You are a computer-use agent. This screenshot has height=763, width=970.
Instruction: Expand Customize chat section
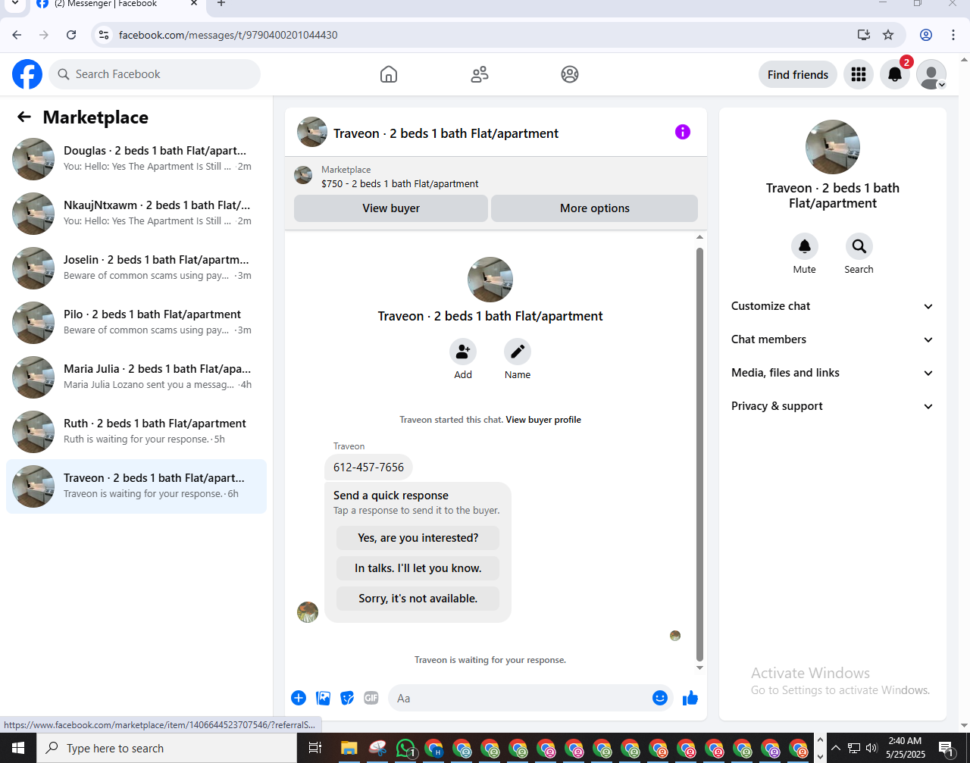pos(832,306)
